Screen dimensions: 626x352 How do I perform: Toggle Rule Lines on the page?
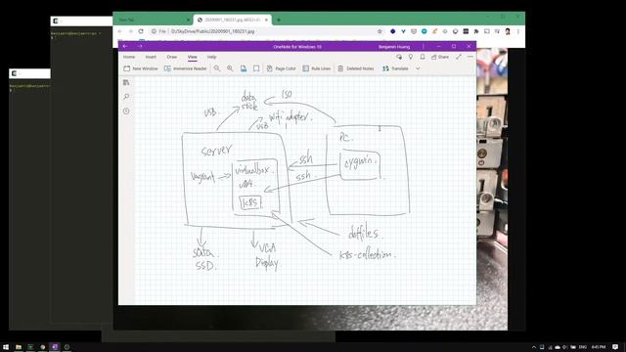tap(317, 68)
